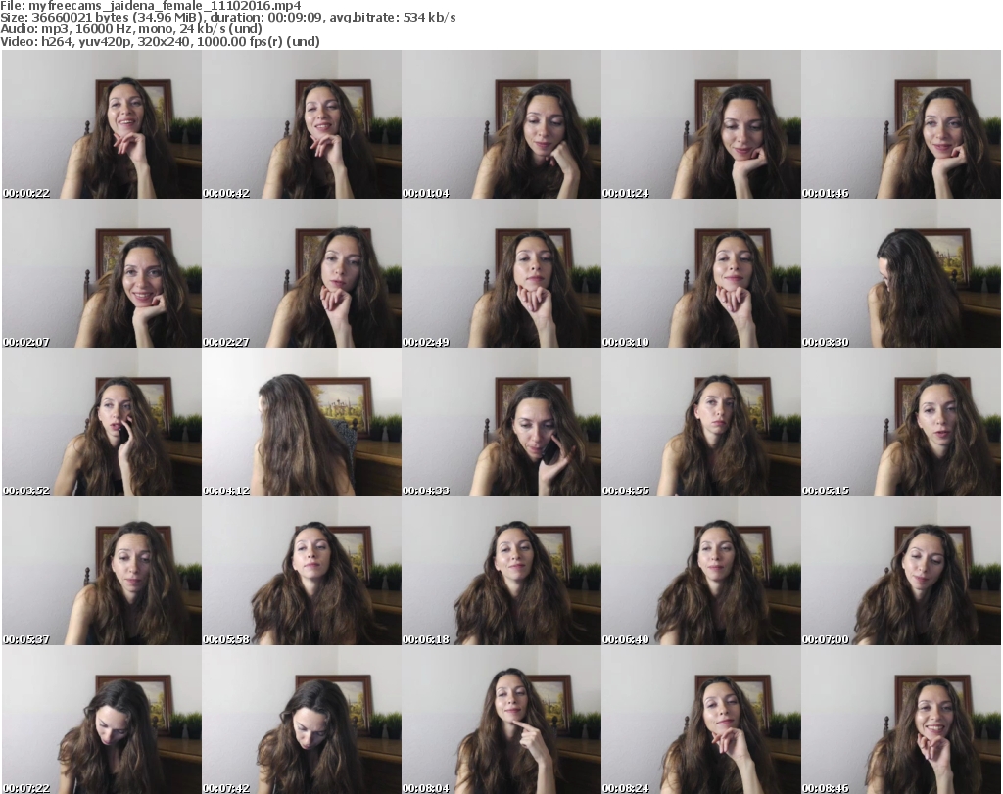Choose the frame at 00:02:07
The image size is (1003, 794).
[102, 273]
